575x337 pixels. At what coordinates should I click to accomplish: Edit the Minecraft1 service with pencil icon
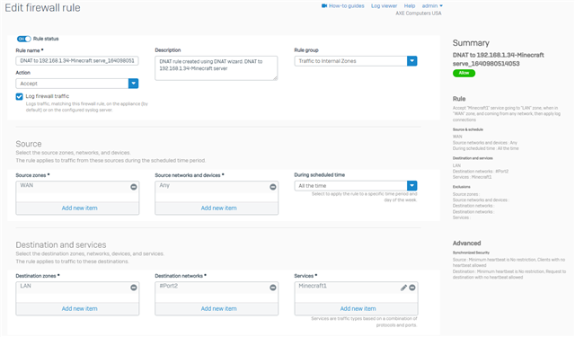(403, 288)
